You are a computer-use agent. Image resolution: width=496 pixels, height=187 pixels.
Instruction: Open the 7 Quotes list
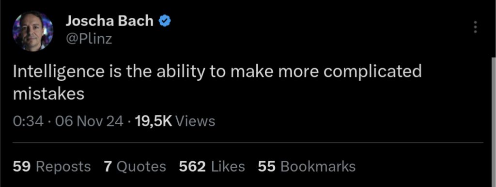[x=135, y=167]
